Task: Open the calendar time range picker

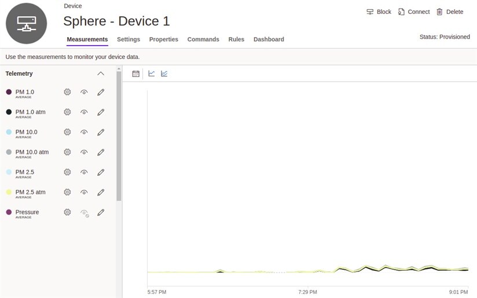Action: coord(136,73)
